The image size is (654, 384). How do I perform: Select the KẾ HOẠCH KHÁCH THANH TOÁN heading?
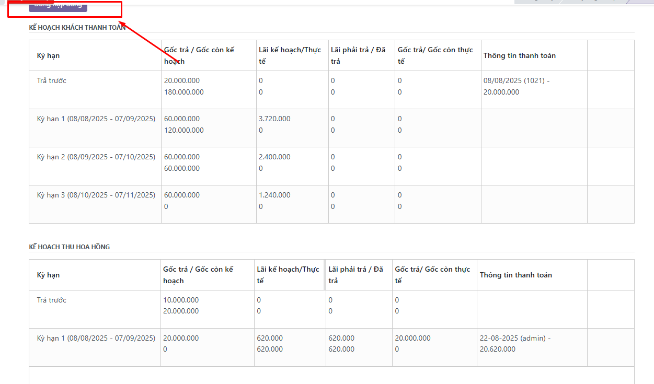(77, 28)
